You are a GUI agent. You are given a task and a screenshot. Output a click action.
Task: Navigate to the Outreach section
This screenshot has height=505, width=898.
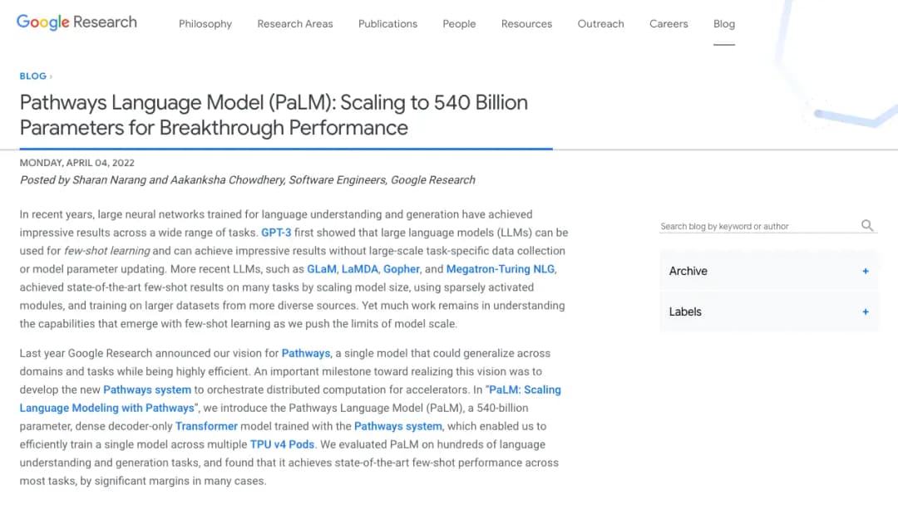(600, 23)
